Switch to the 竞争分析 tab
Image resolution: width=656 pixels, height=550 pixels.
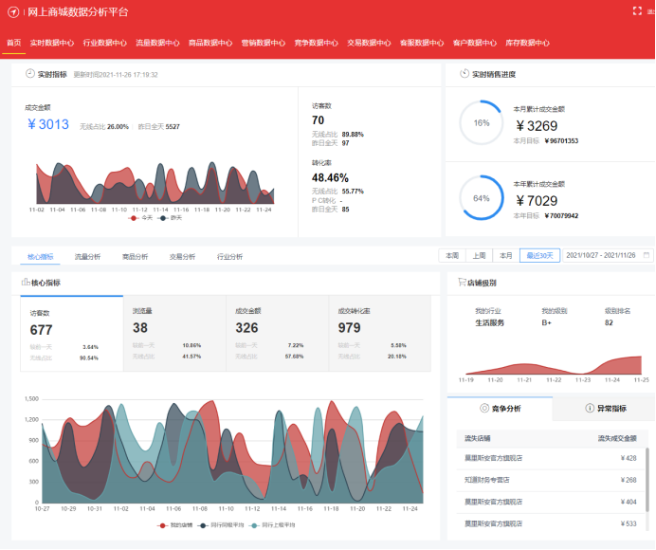click(500, 409)
